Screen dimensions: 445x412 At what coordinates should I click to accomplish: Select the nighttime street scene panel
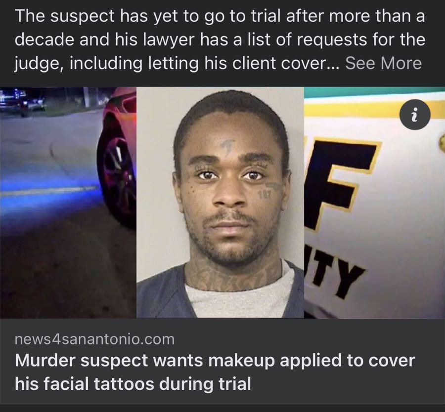point(68,202)
